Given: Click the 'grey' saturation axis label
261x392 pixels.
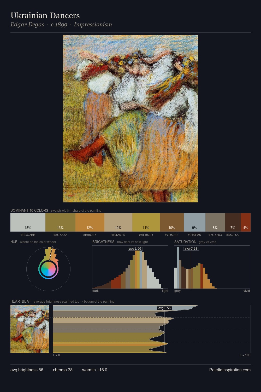Looking at the screenshot, I should pyautogui.click(x=177, y=291).
